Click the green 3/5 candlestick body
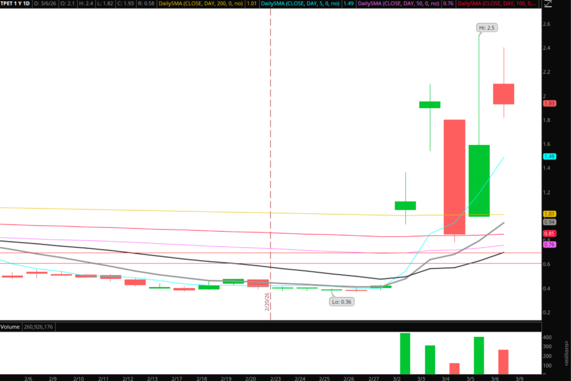This screenshot has width=571, height=381. pos(479,180)
